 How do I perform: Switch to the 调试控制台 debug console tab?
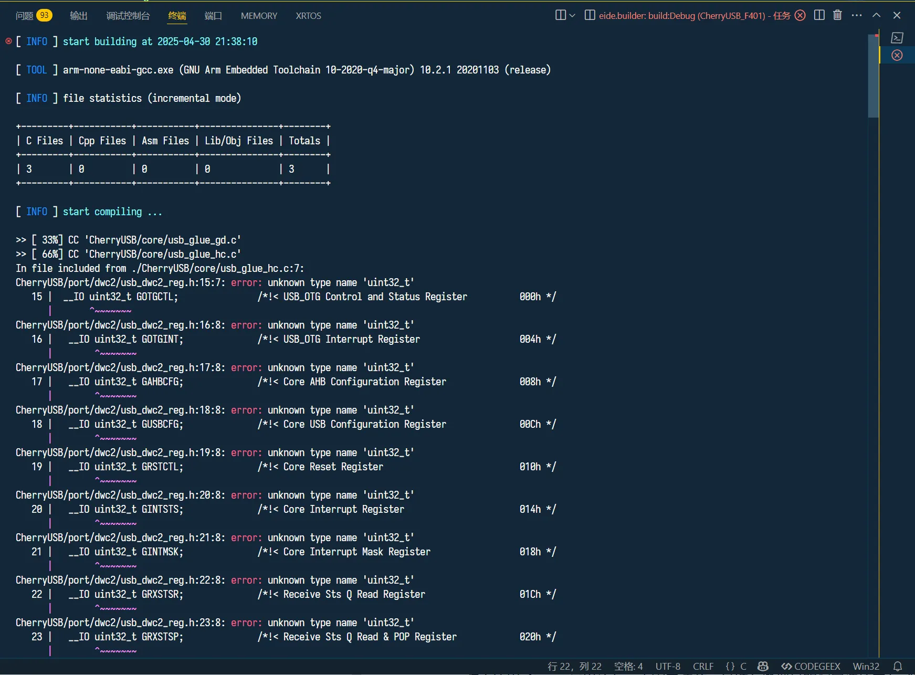point(128,16)
